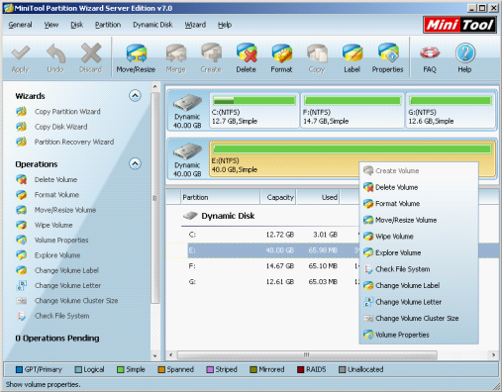Click Change Volume Label in Operations panel

pos(66,270)
